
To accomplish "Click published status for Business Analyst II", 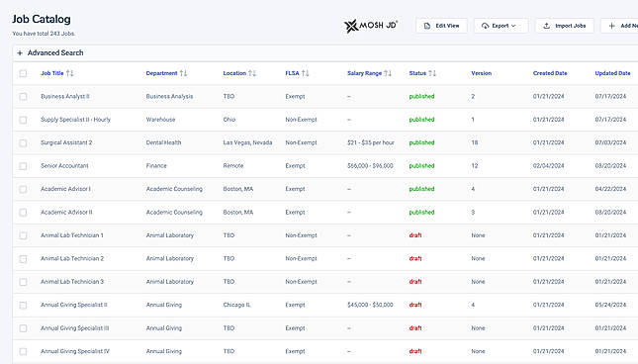I will tap(421, 96).
